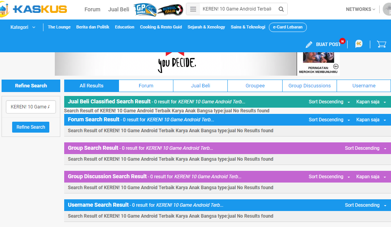Click the red N notification badge
The image size is (391, 227).
pos(342,41)
